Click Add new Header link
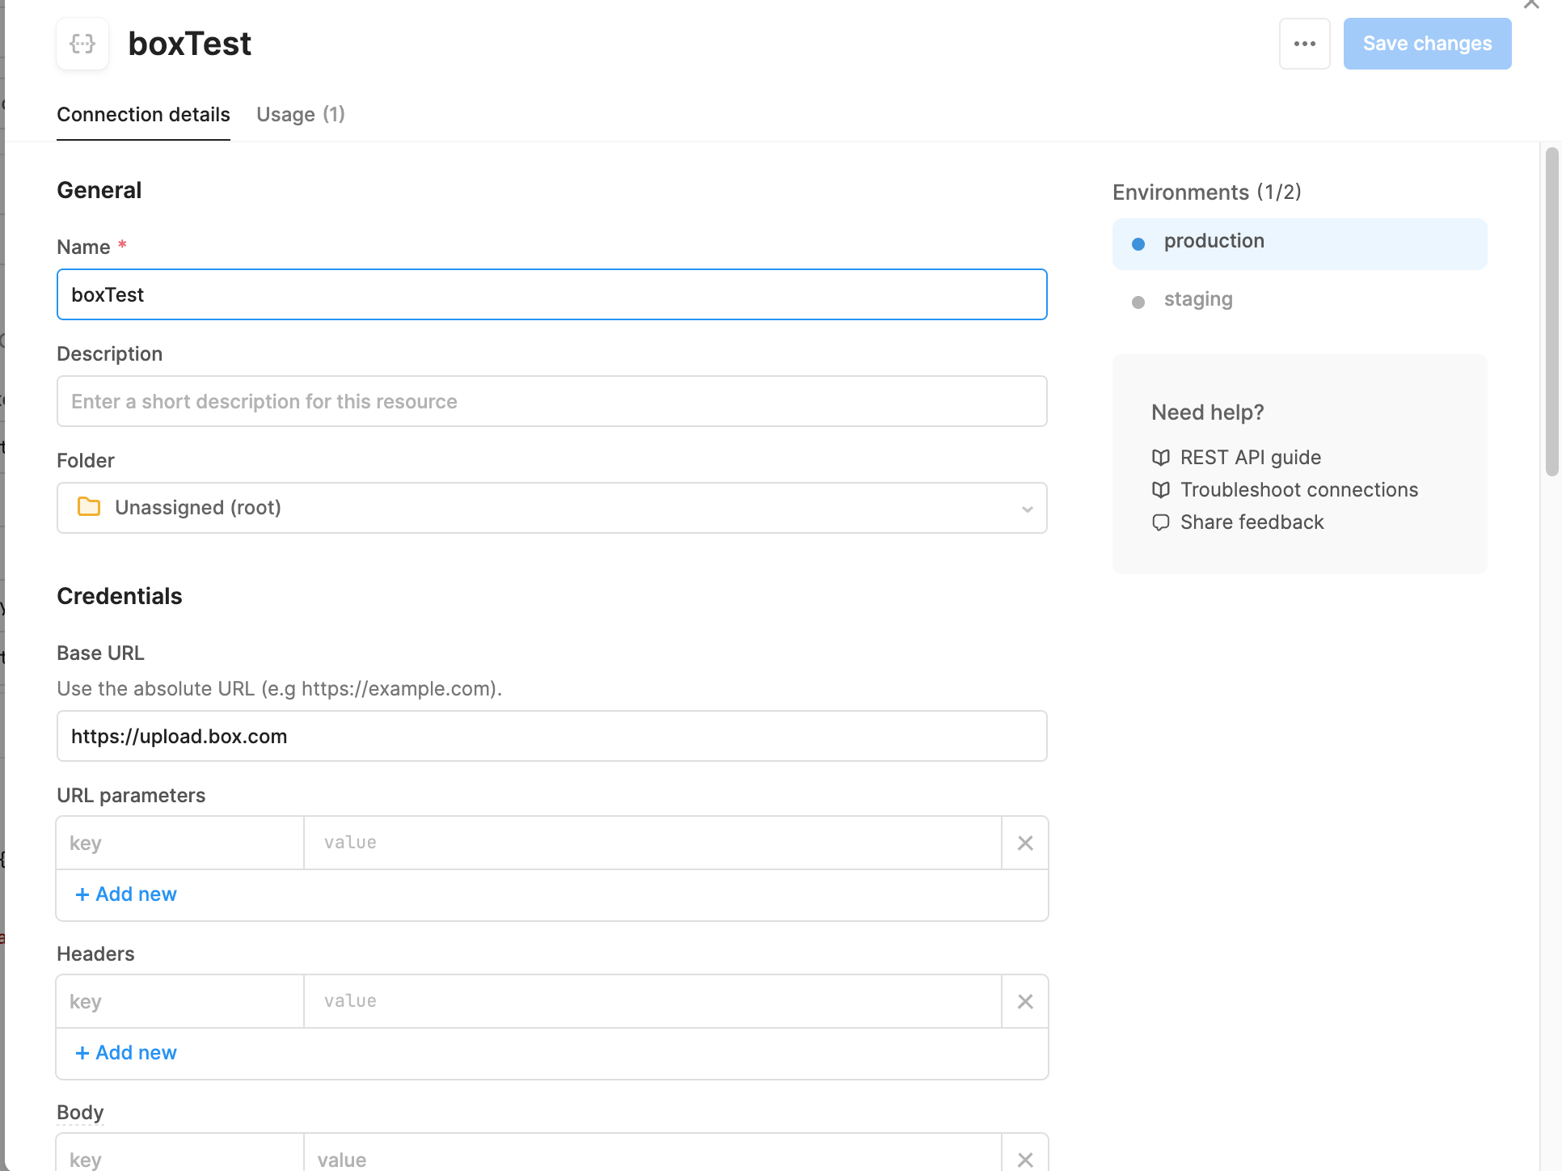This screenshot has width=1562, height=1171. [x=125, y=1053]
